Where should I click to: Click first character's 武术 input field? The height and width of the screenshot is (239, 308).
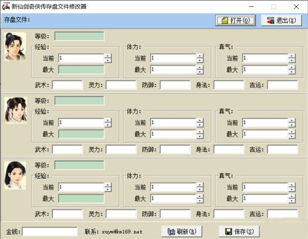(x=67, y=85)
